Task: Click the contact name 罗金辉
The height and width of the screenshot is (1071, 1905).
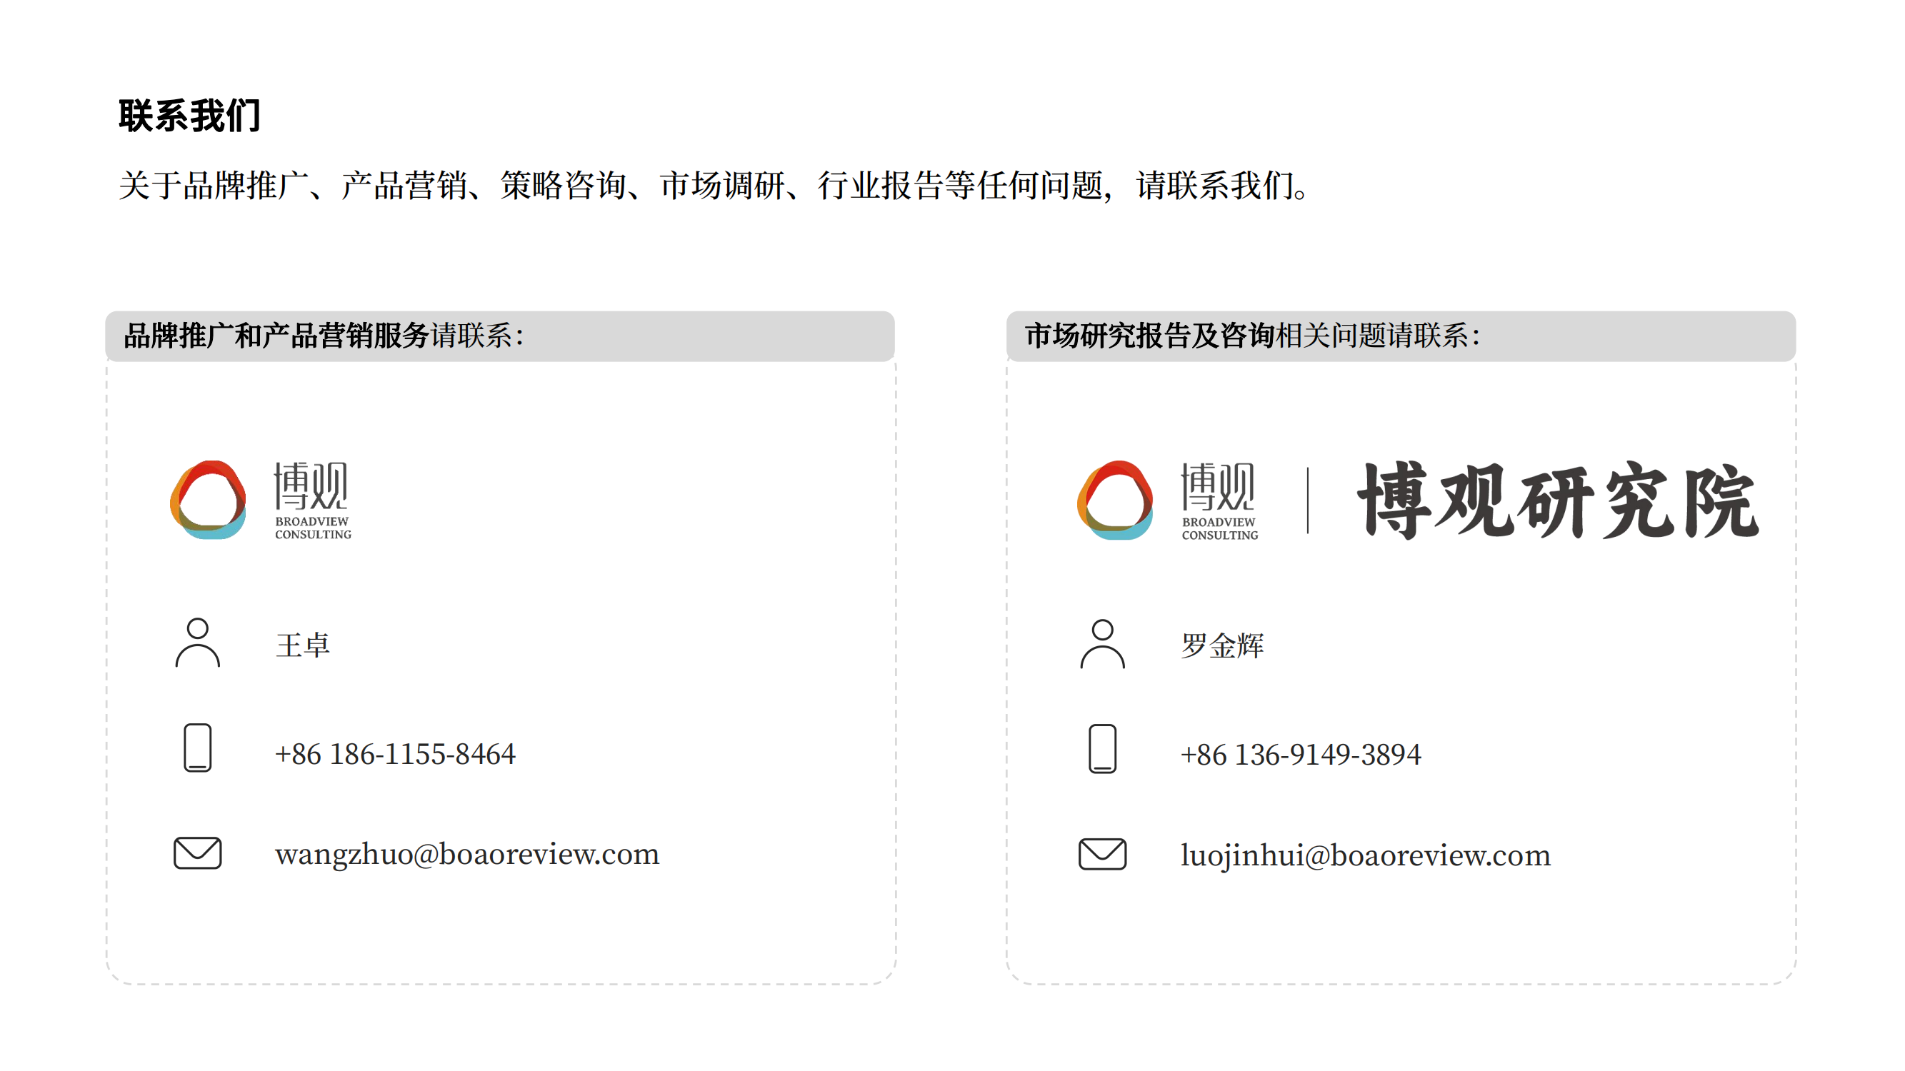Action: coord(1221,645)
